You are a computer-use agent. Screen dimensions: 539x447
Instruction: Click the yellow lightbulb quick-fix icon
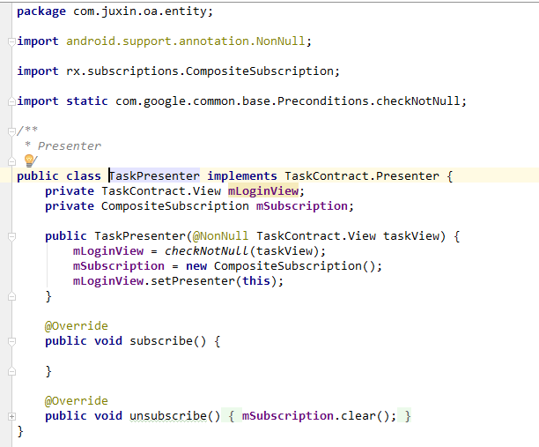tap(29, 160)
